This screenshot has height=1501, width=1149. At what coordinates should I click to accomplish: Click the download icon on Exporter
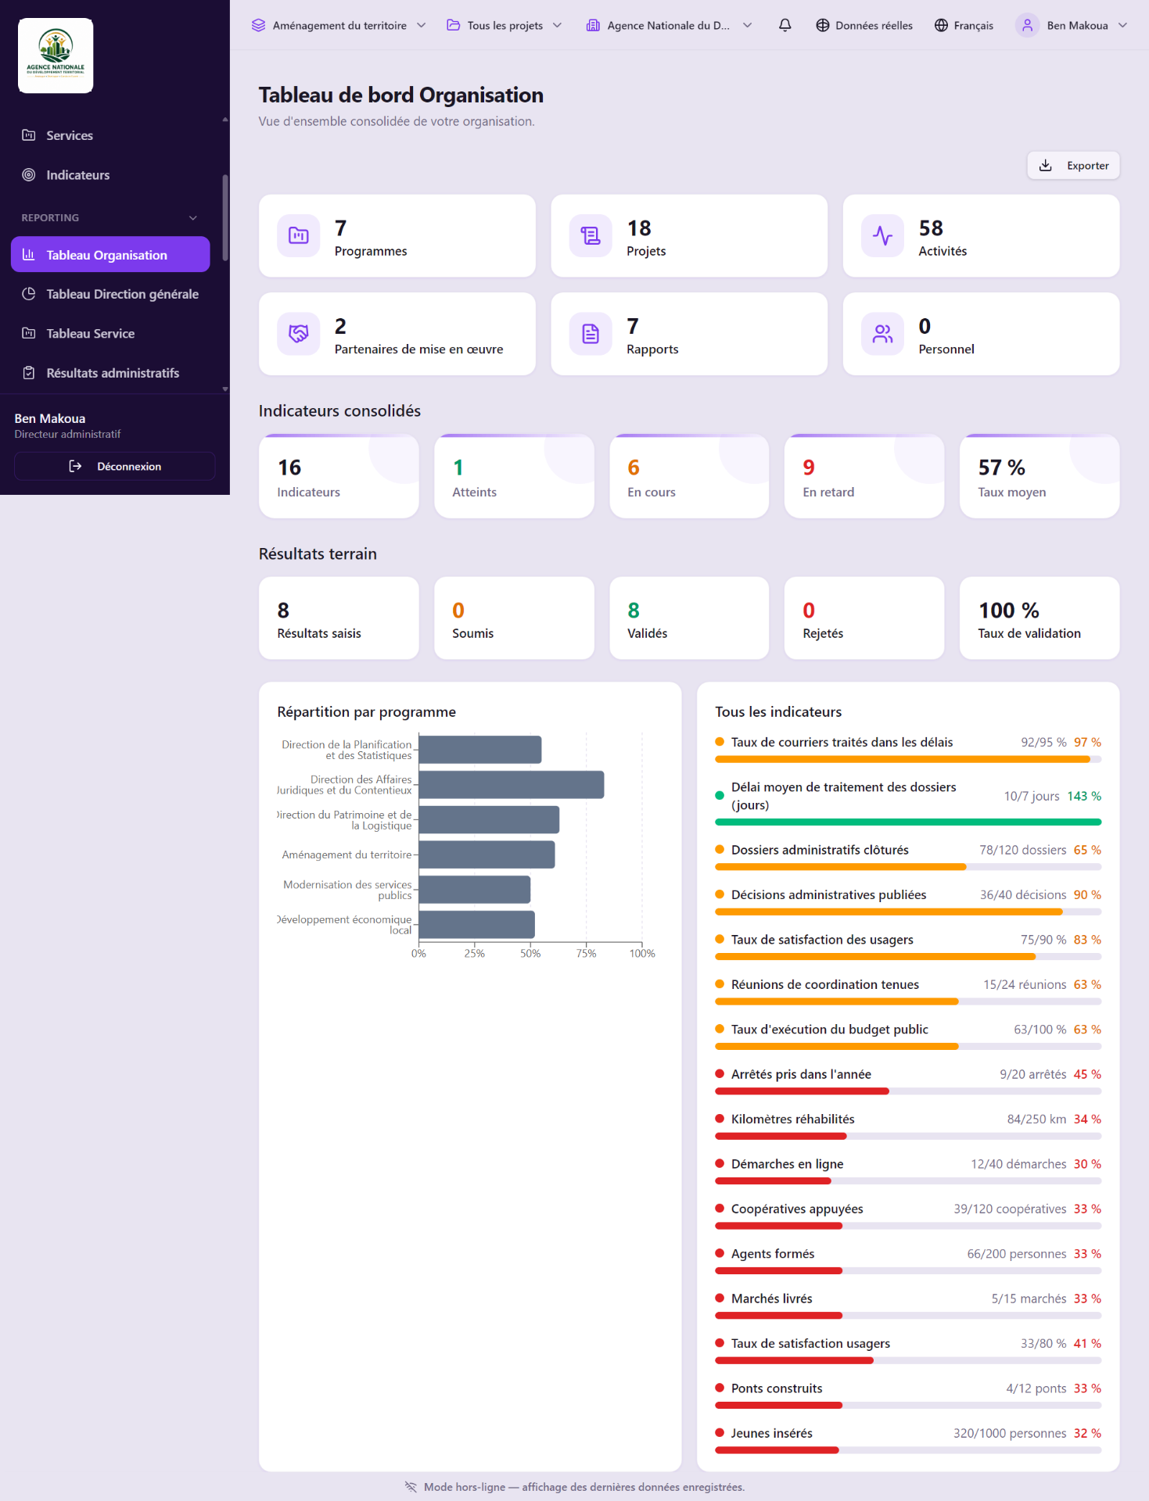[x=1046, y=165]
